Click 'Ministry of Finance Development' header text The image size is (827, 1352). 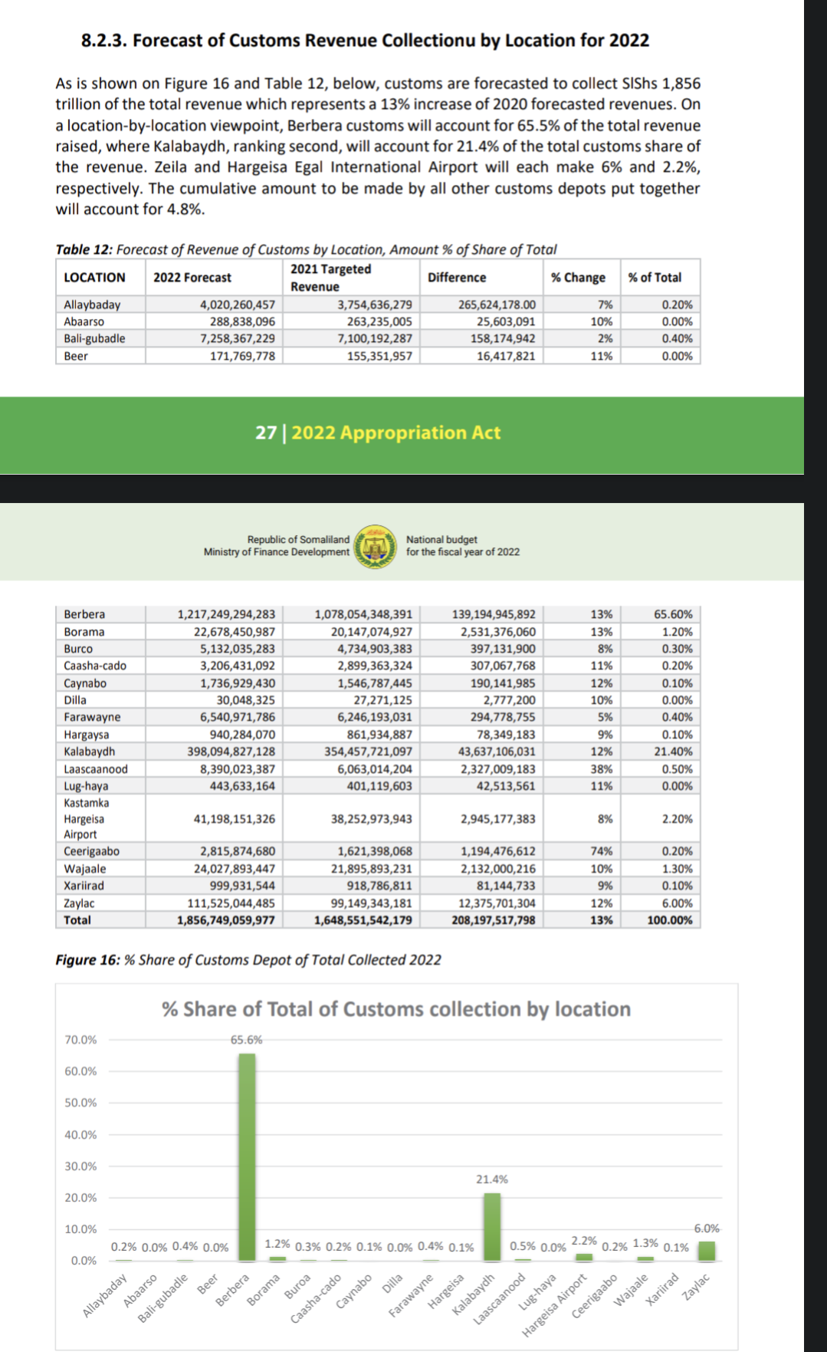(277, 552)
